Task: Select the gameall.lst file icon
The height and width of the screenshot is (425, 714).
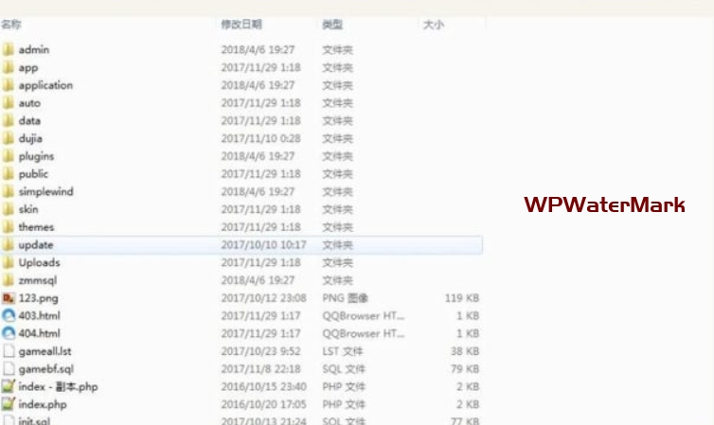Action: coord(9,351)
